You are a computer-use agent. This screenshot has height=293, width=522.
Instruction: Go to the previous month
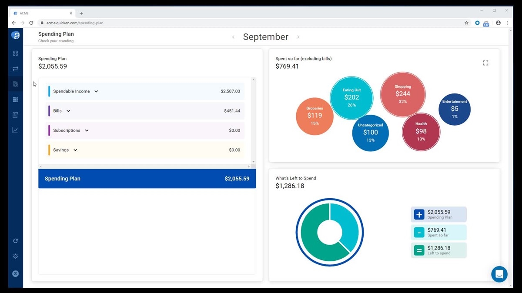point(233,37)
